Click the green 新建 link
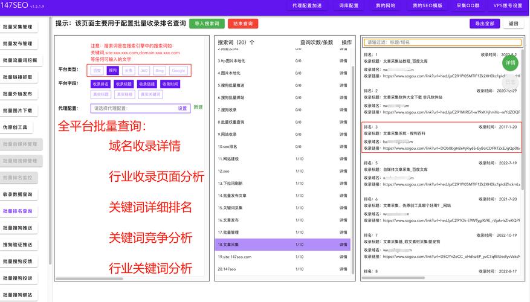 click(198, 107)
